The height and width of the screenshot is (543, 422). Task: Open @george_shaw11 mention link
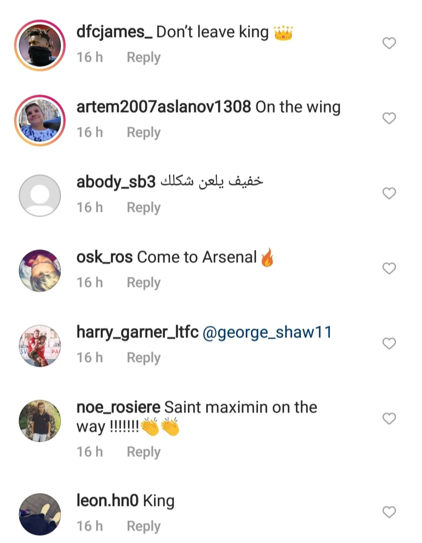pos(267,332)
